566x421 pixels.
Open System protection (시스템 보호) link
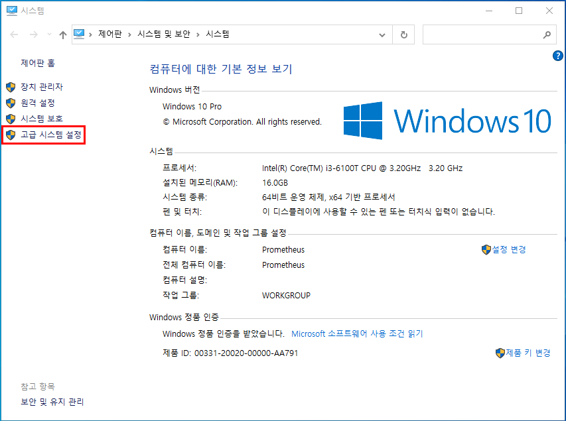[x=42, y=119]
